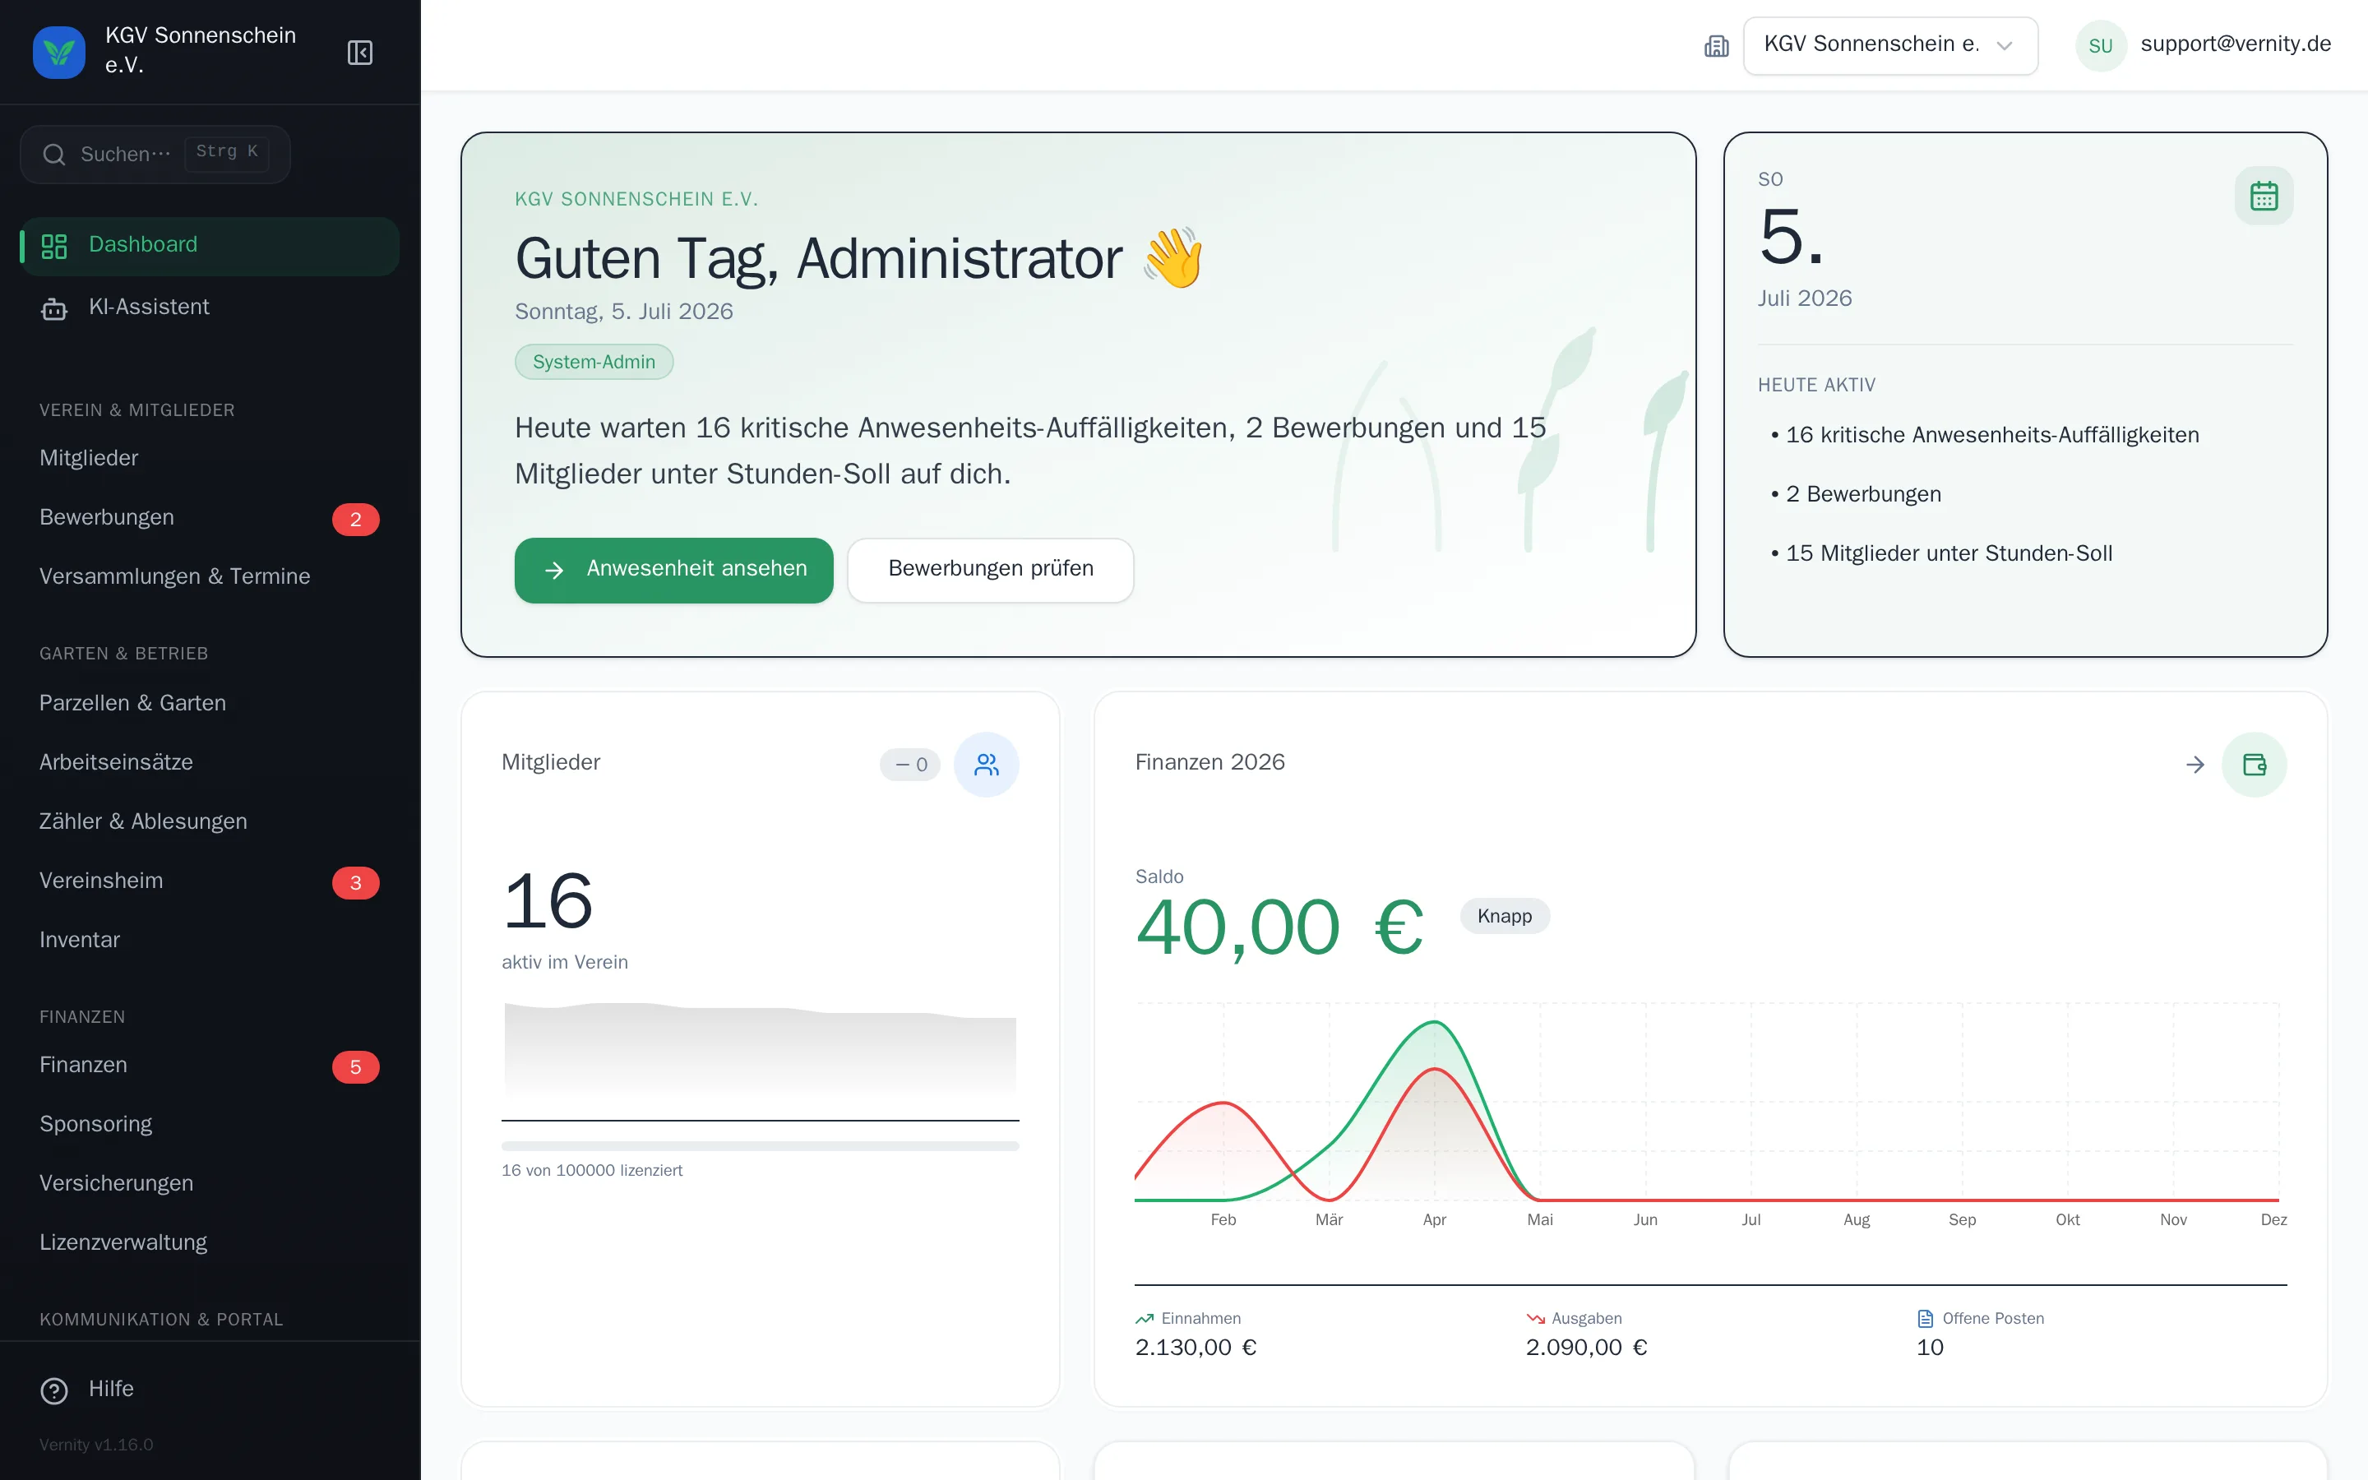Open Bewerbungen in the sidebar
The image size is (2368, 1480).
point(210,518)
